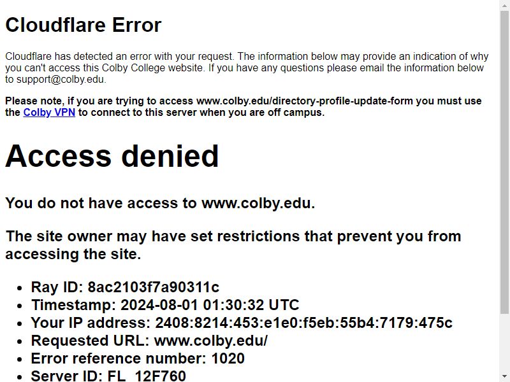
Task: Click the 'site owner may have set restrictions' text
Action: click(233, 245)
